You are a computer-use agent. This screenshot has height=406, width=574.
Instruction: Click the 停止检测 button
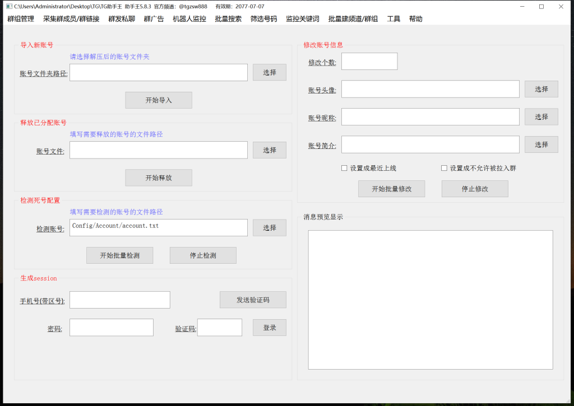click(x=203, y=255)
